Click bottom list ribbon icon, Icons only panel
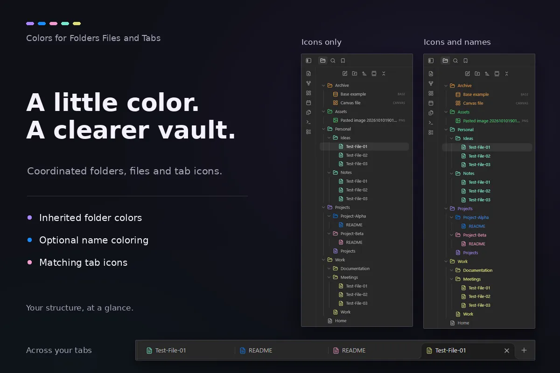 pyautogui.click(x=308, y=132)
